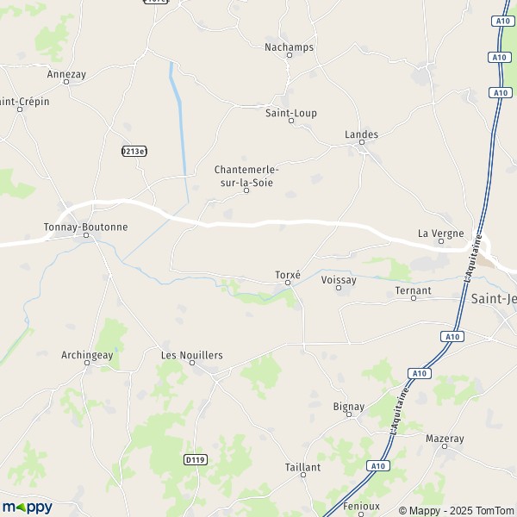Viewport: 517px width, 517px height.
Task: Click the Annezay village label
Action: (66, 74)
